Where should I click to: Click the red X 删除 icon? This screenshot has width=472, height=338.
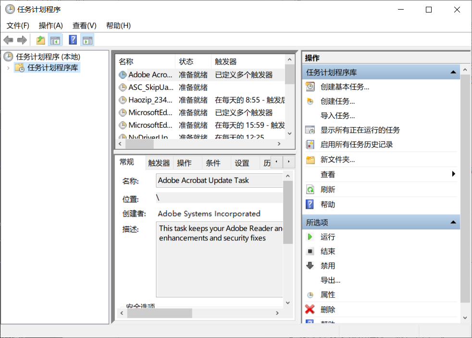[310, 309]
